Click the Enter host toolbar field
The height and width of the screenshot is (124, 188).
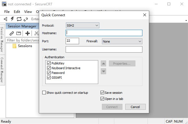(x=35, y=19)
